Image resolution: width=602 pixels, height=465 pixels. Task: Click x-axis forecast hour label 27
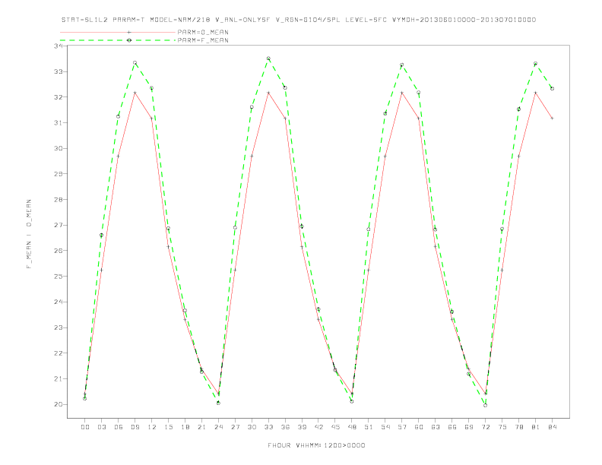(235, 427)
